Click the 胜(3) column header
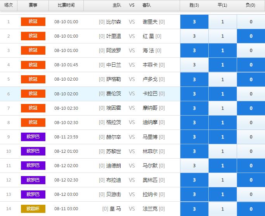265x216 pixels. (194, 5)
